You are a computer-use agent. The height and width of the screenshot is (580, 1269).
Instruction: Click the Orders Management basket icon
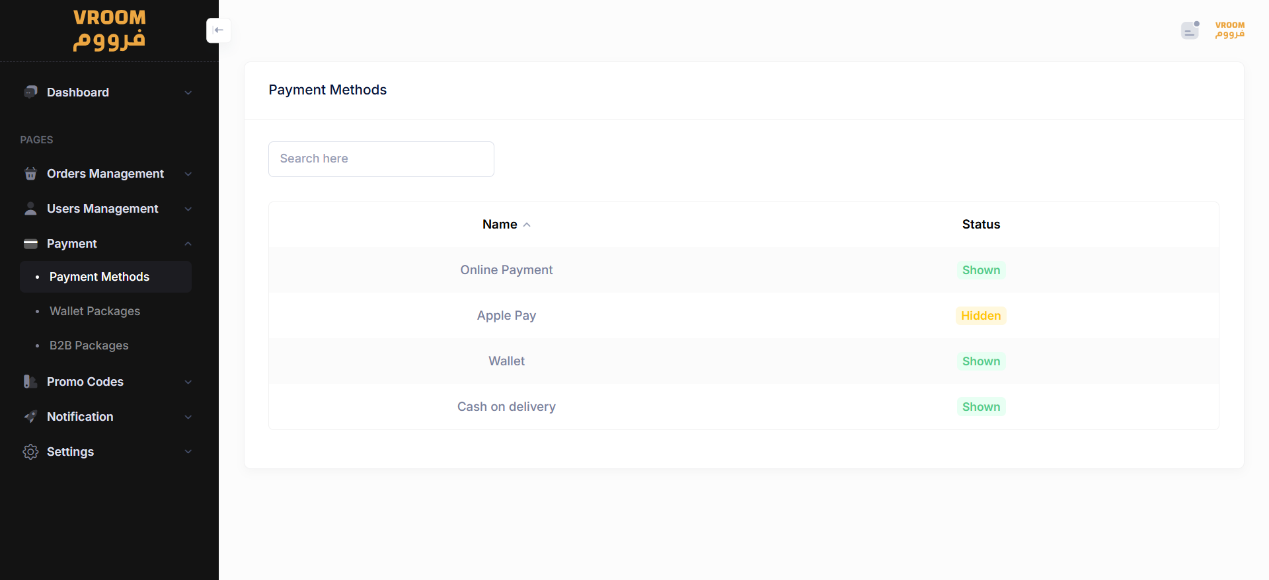pos(30,174)
